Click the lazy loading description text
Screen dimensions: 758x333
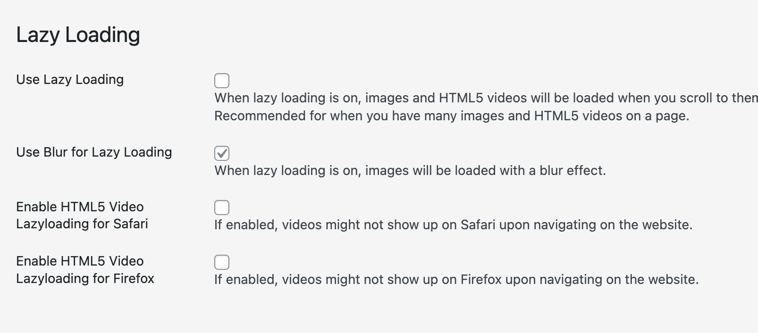coord(425,99)
